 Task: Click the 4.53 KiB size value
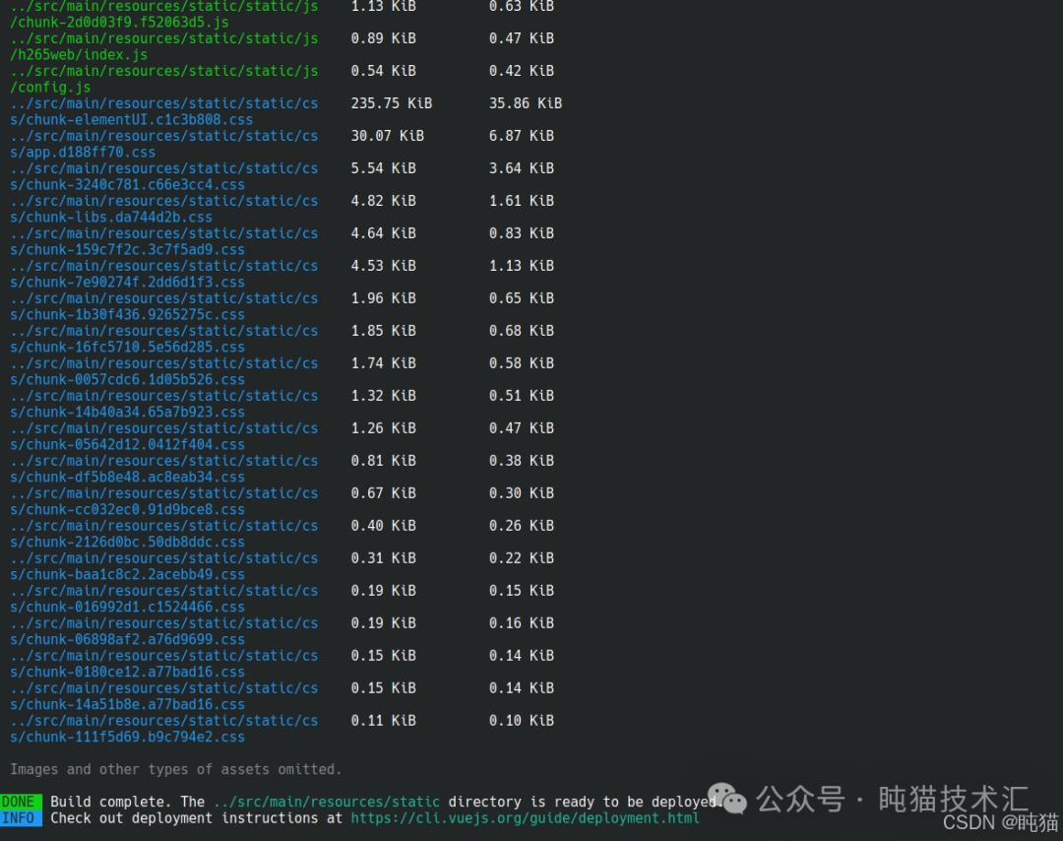(x=383, y=266)
